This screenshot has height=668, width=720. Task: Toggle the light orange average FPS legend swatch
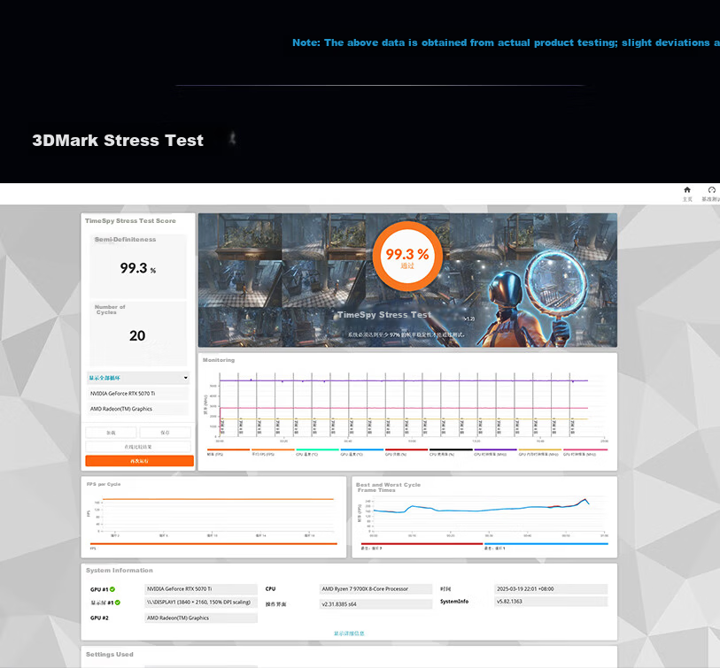tap(274, 449)
